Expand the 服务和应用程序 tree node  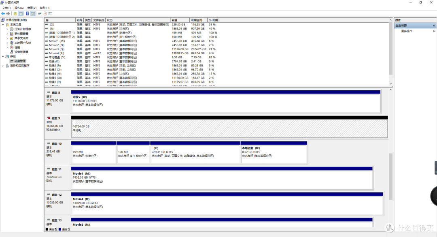[2, 65]
